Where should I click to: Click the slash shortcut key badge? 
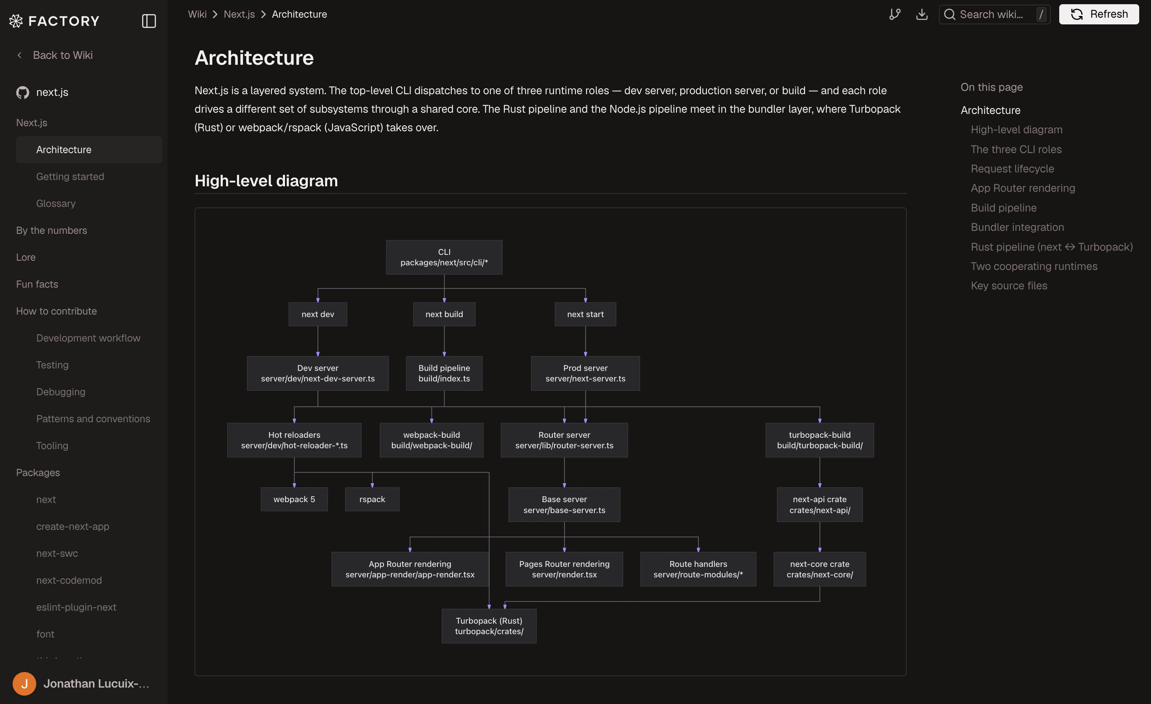point(1041,14)
